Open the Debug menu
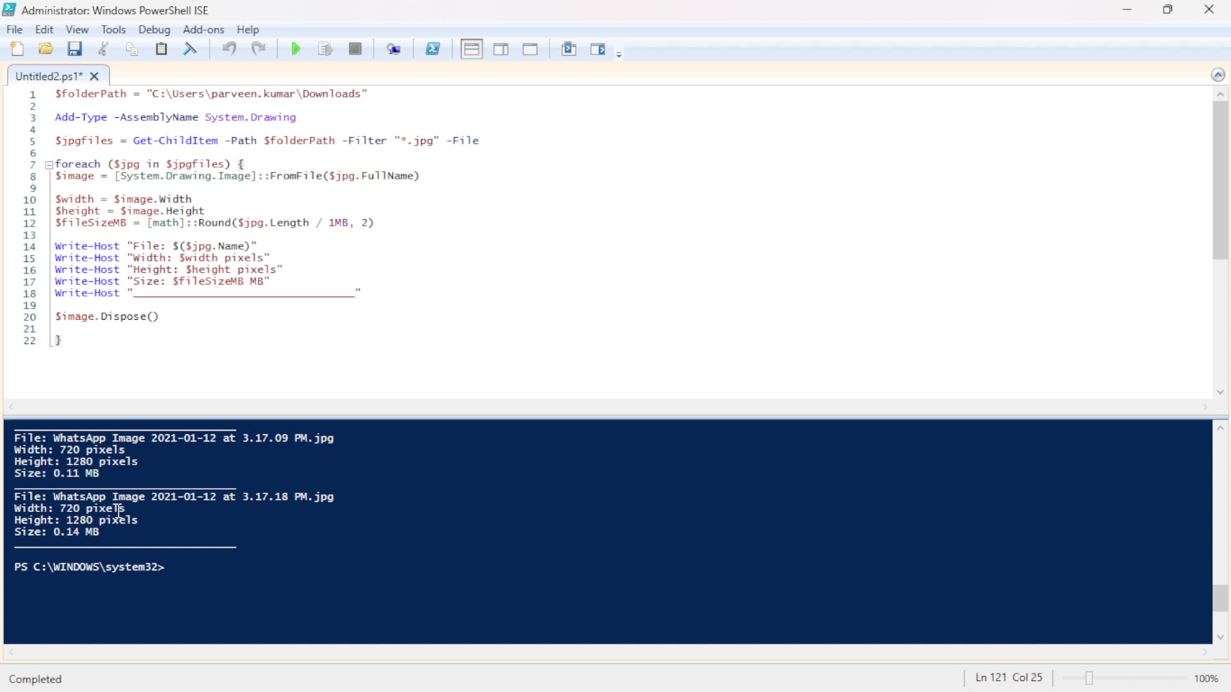Screen dimensions: 1231x692 [154, 29]
